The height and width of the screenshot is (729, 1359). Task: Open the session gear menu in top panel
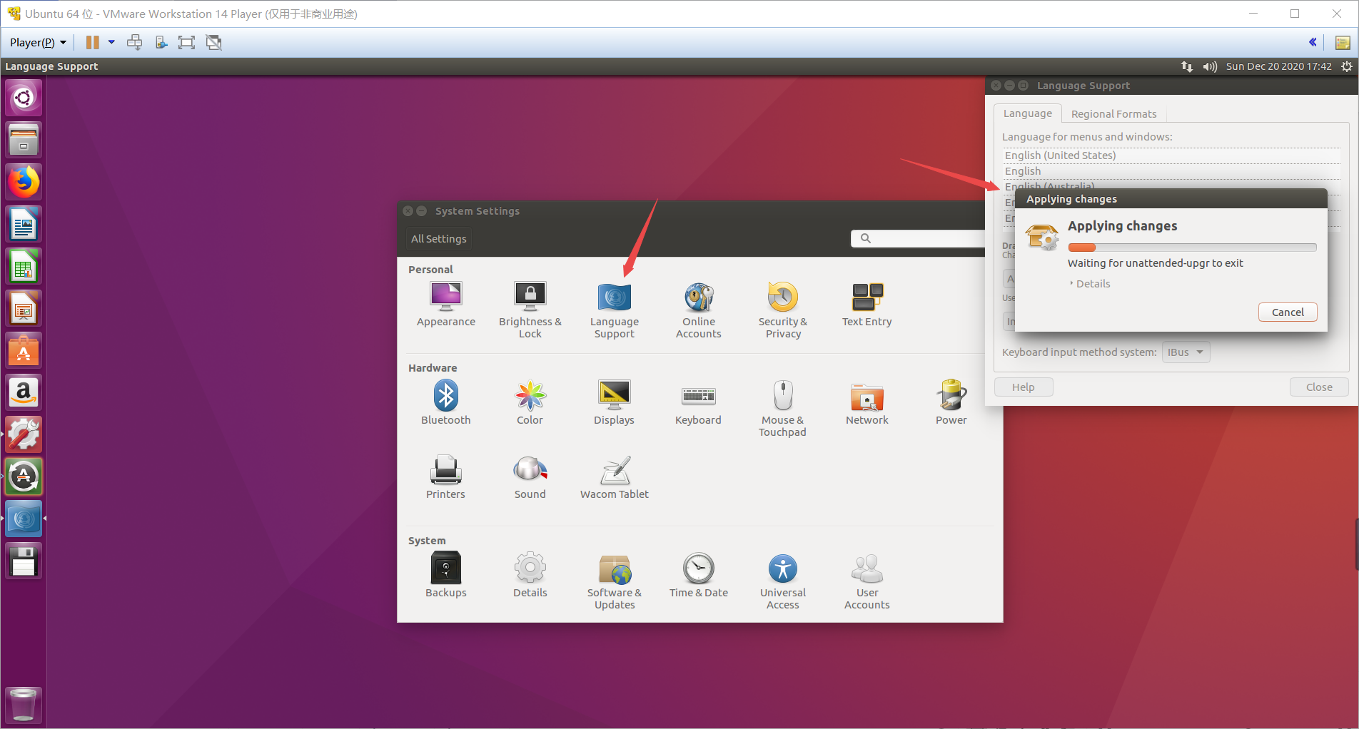pos(1346,66)
